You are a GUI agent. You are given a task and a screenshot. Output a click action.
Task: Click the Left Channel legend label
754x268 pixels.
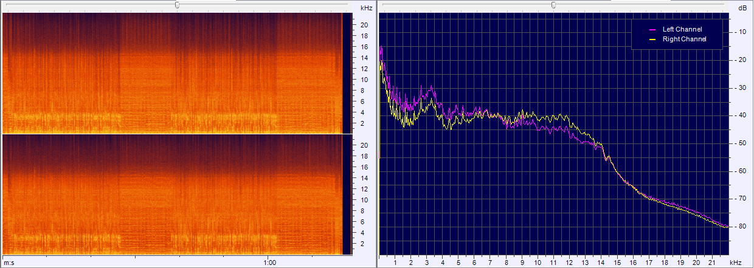point(682,29)
